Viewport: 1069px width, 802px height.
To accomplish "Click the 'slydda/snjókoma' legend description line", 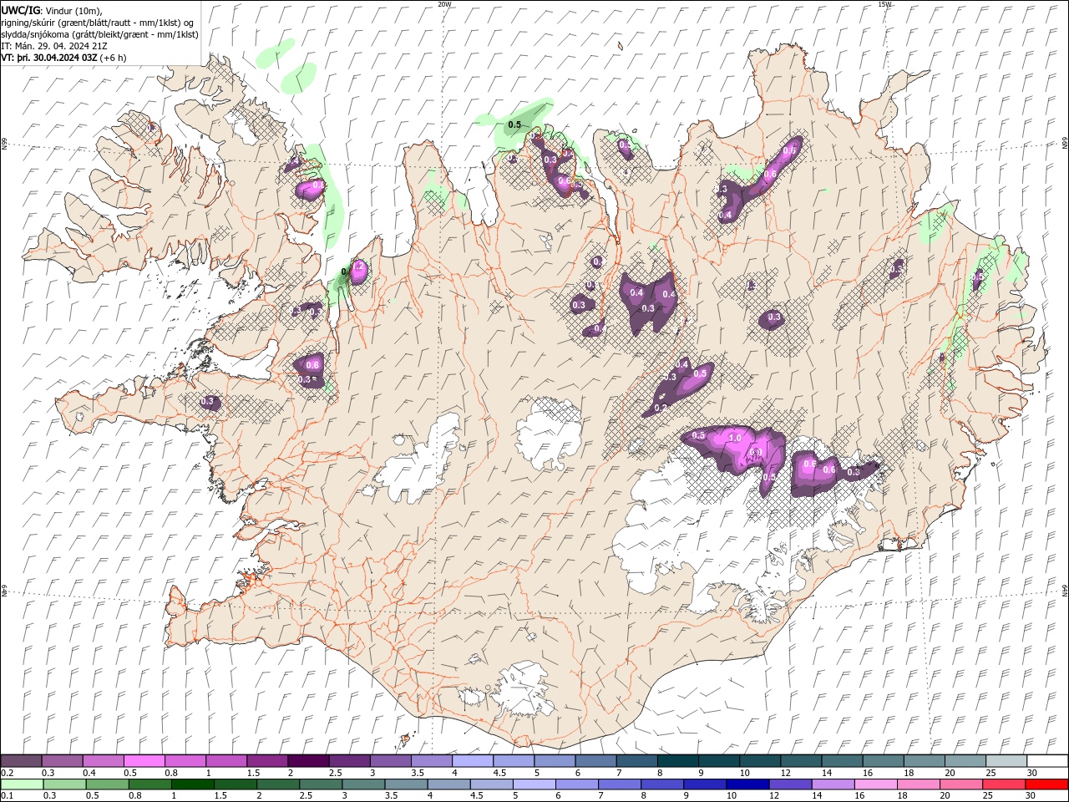I will [x=100, y=34].
